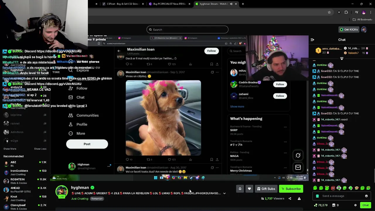Screen dimensions: 375x211
Task: Click the Gift Subs button
Action: (266, 189)
